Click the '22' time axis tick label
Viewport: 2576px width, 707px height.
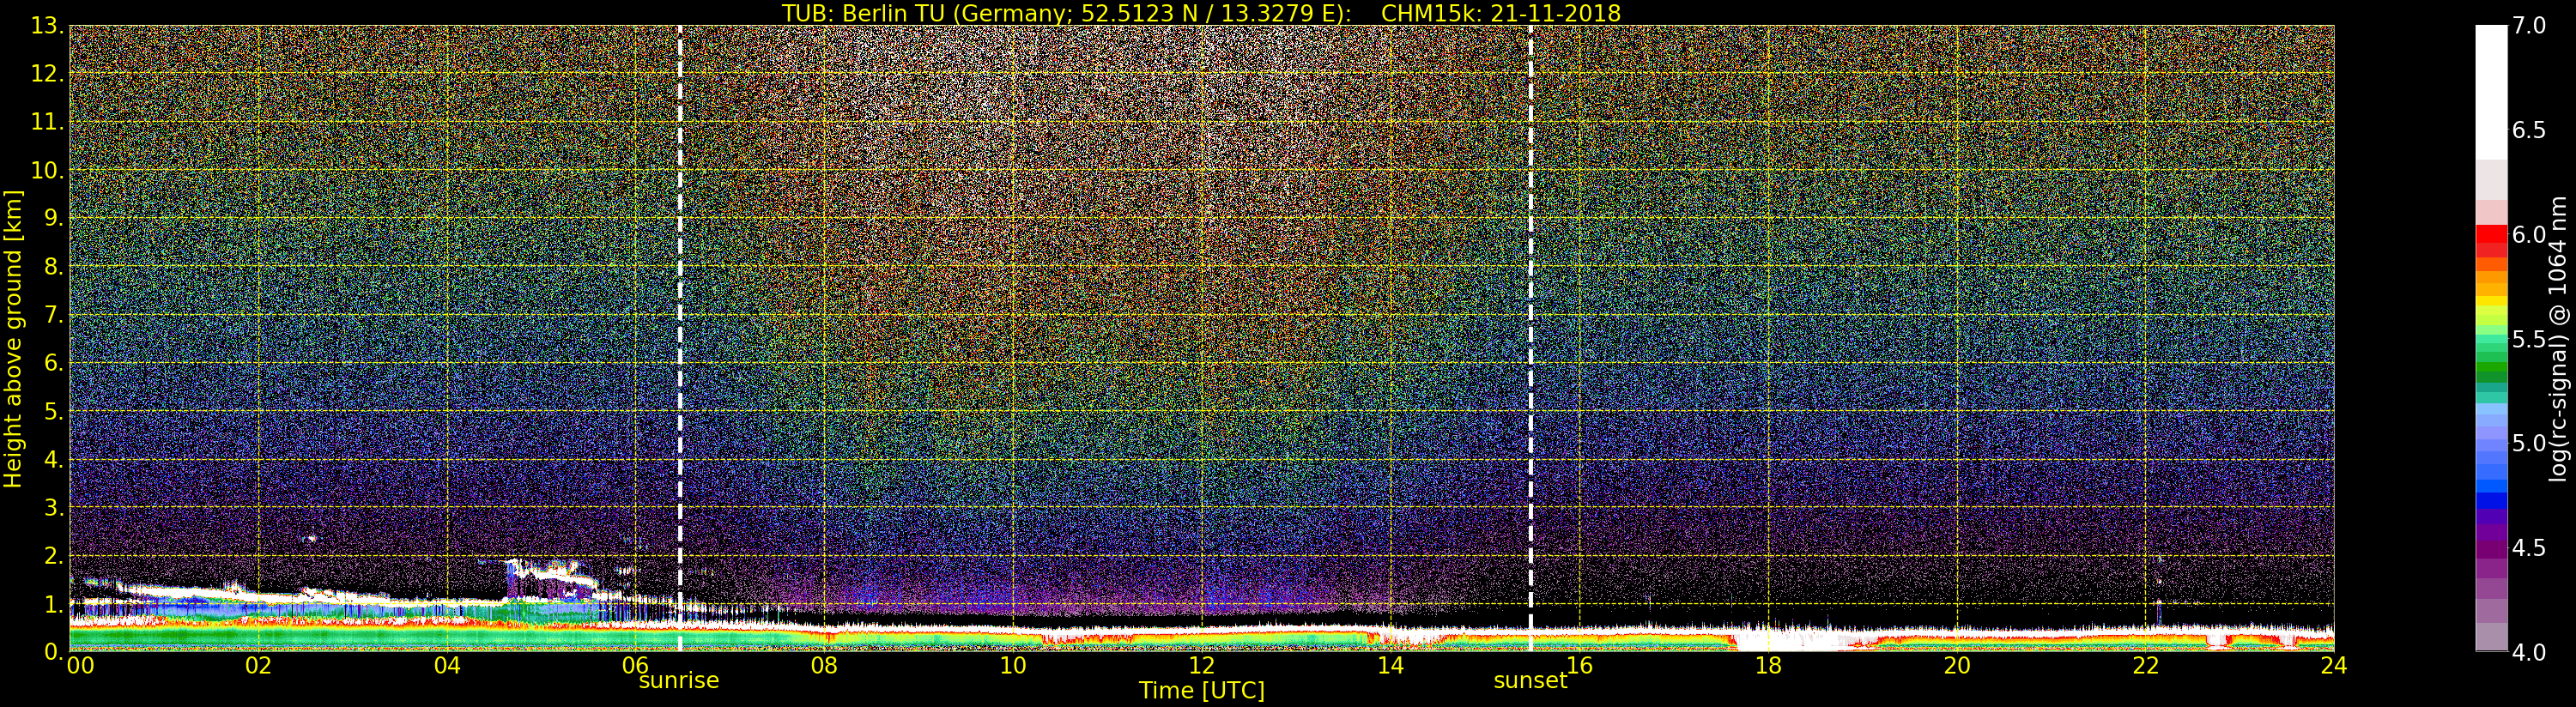(2145, 665)
